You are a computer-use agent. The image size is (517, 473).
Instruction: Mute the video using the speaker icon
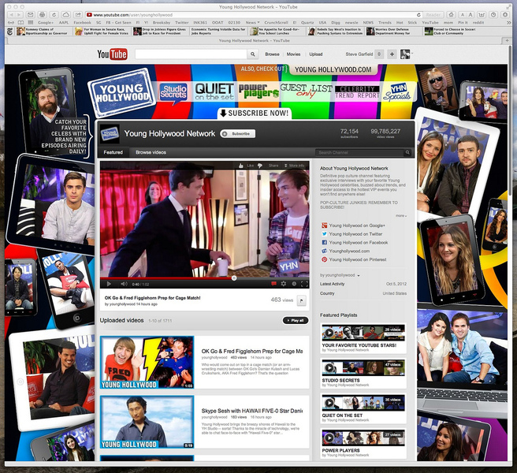(124, 284)
